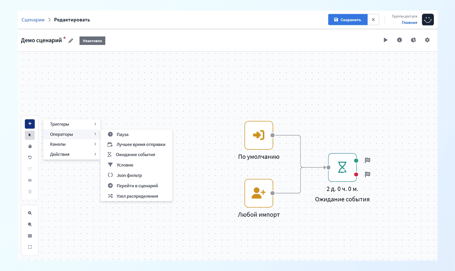
Task: Select the hand pan tool
Action: 30,146
